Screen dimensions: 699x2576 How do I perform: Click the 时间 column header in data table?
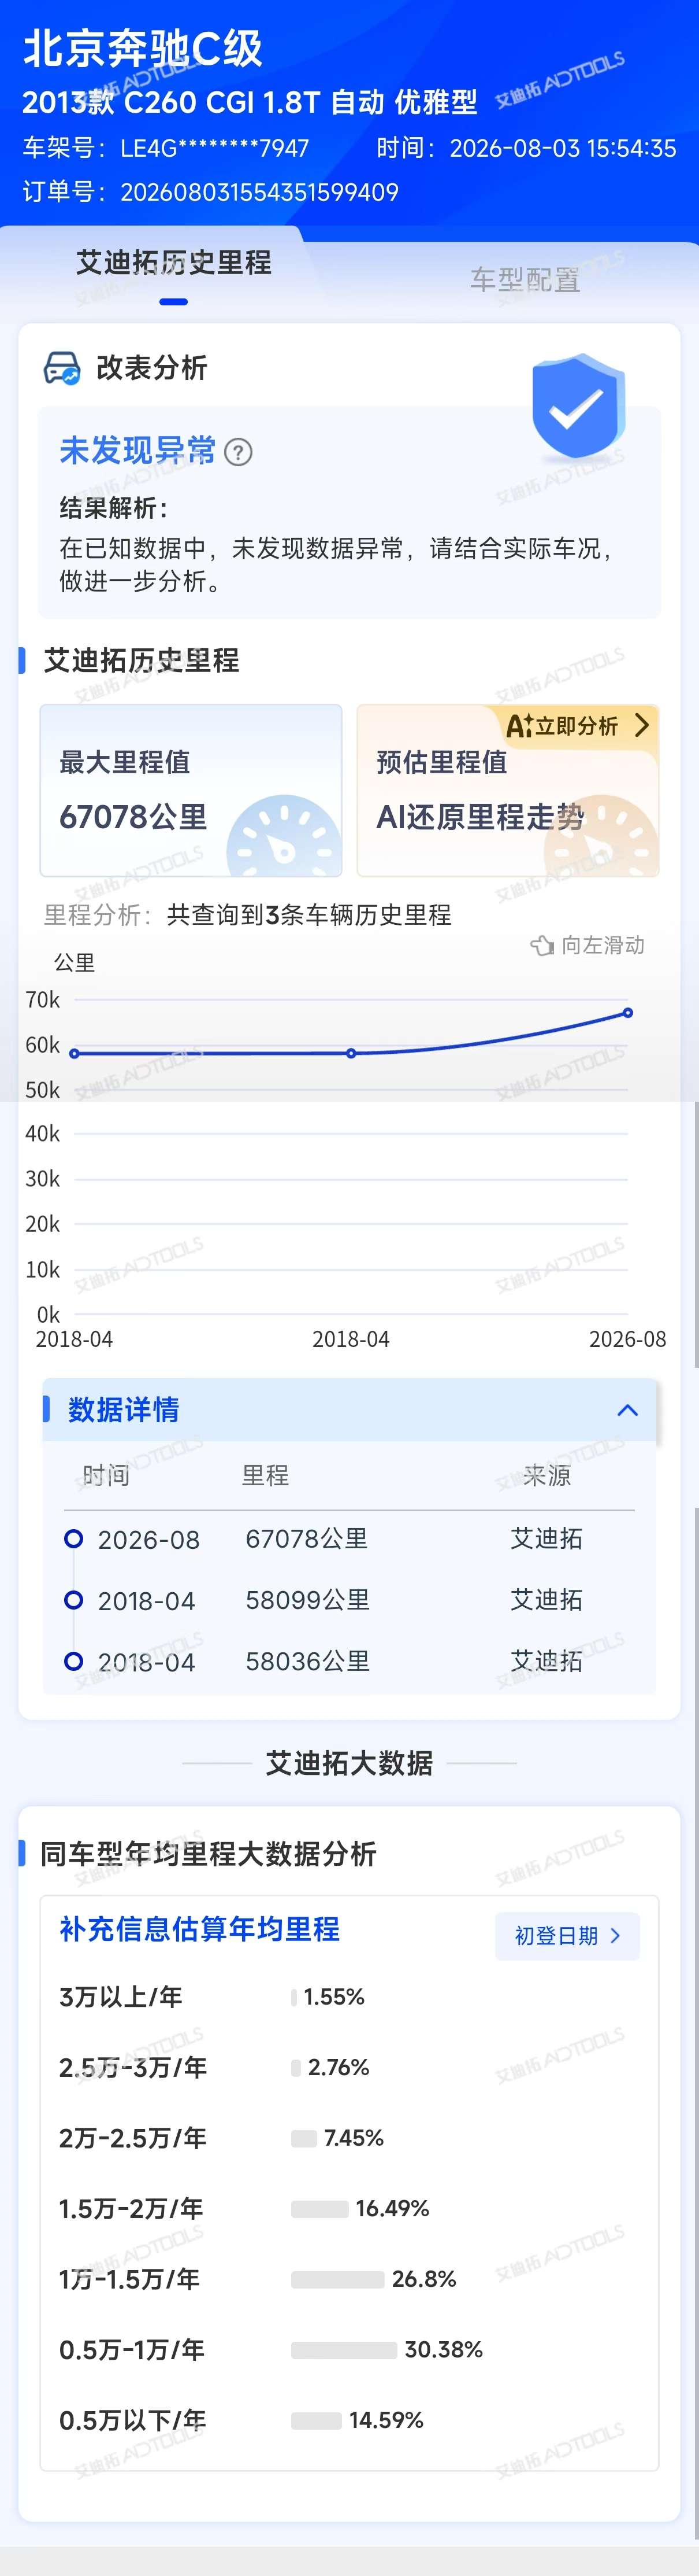tap(106, 1475)
